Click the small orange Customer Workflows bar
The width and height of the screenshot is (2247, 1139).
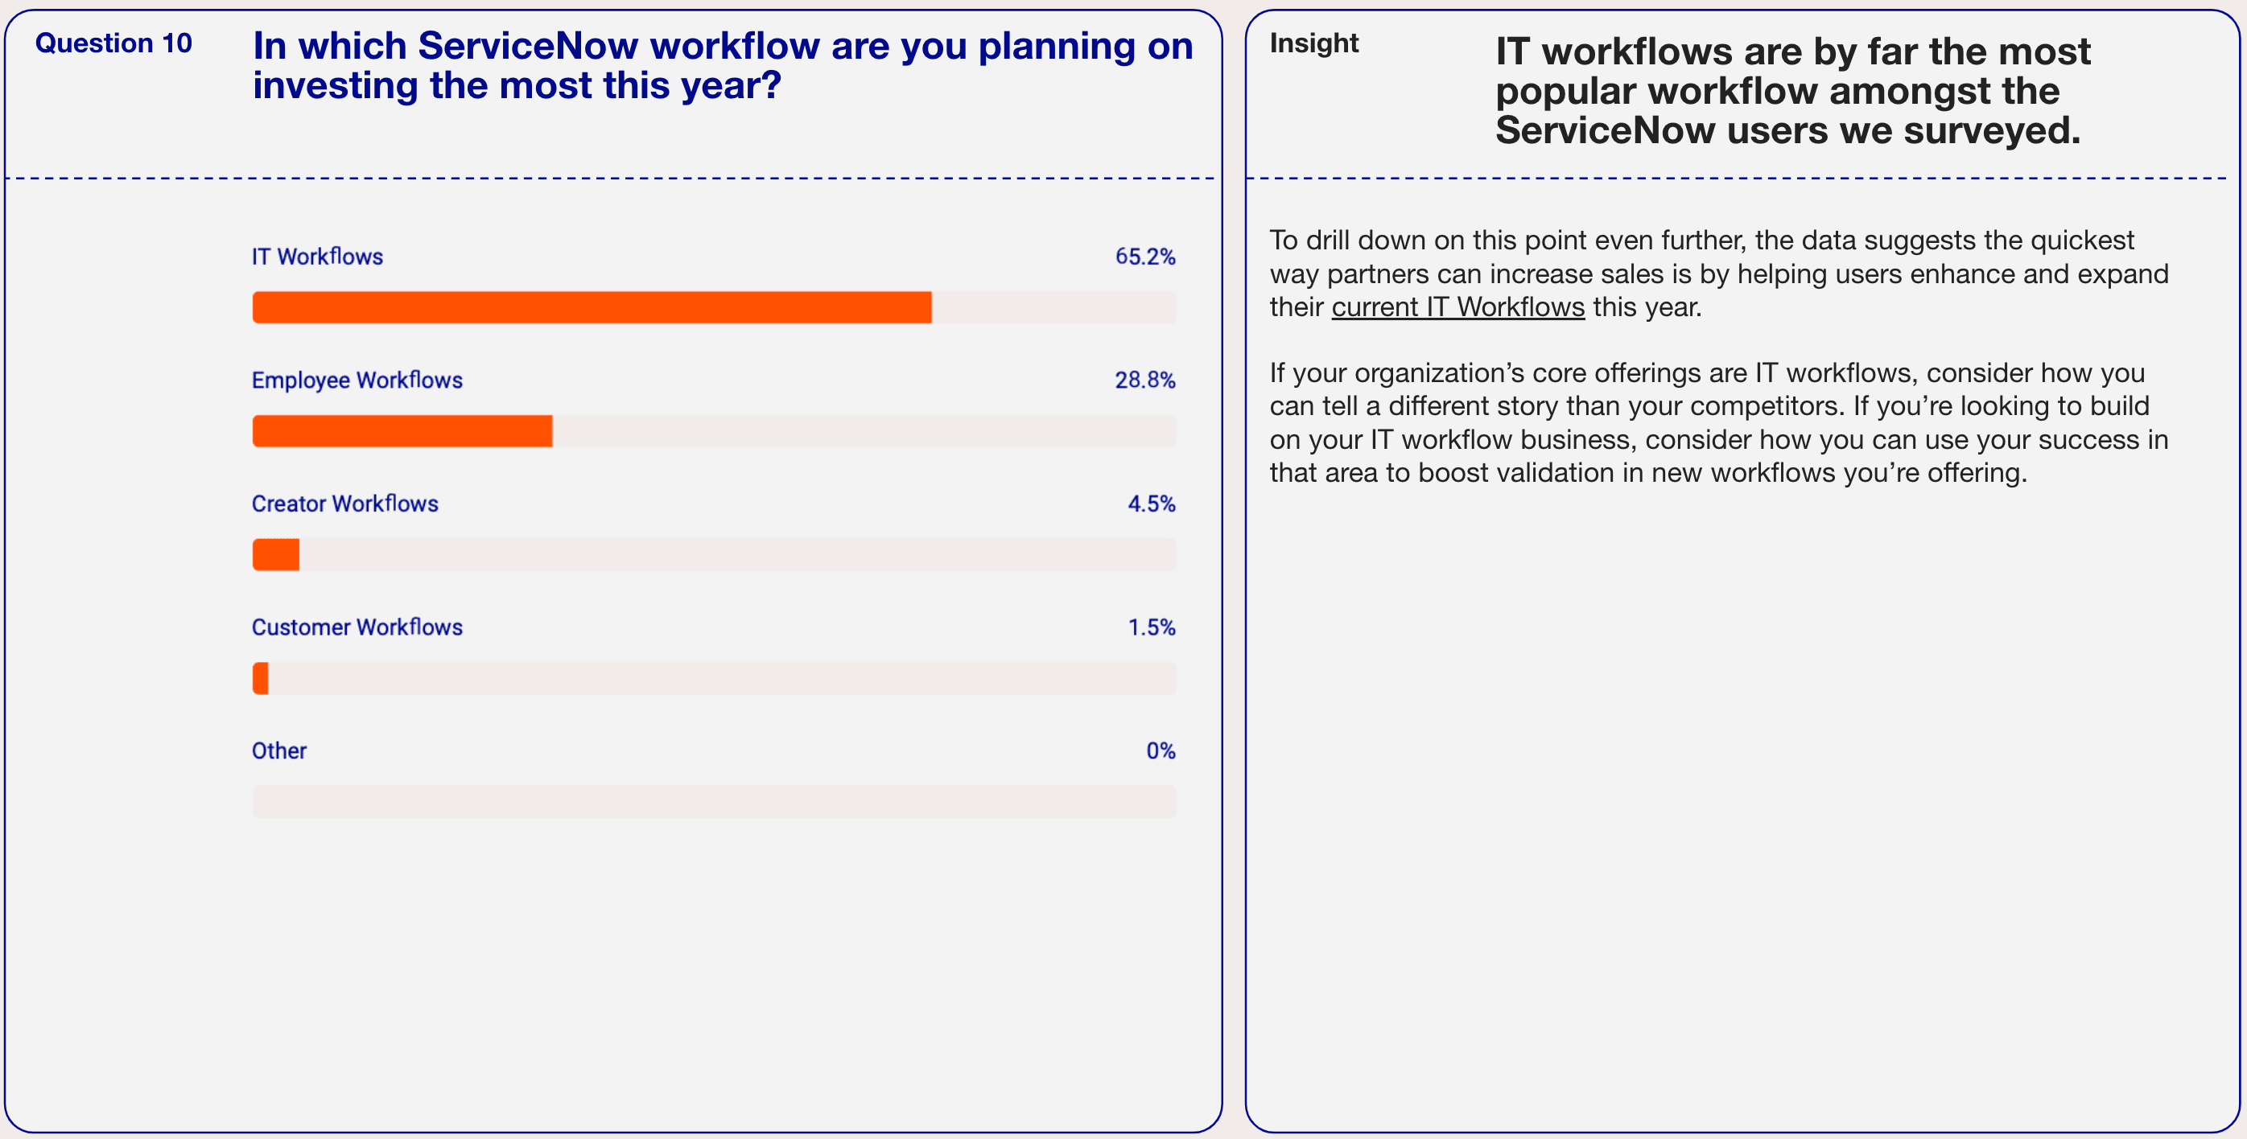pos(260,679)
